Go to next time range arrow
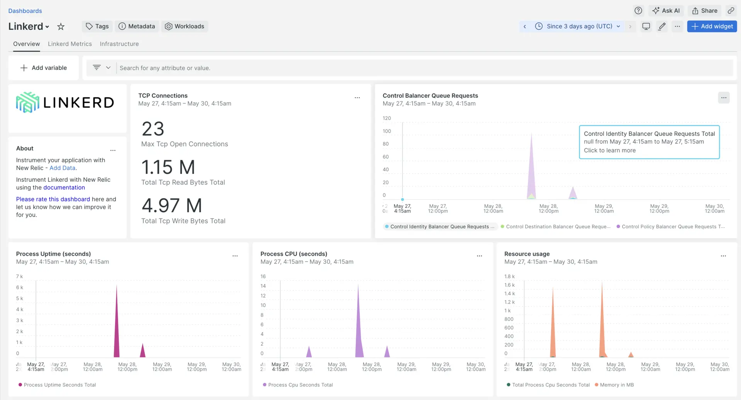 (630, 26)
